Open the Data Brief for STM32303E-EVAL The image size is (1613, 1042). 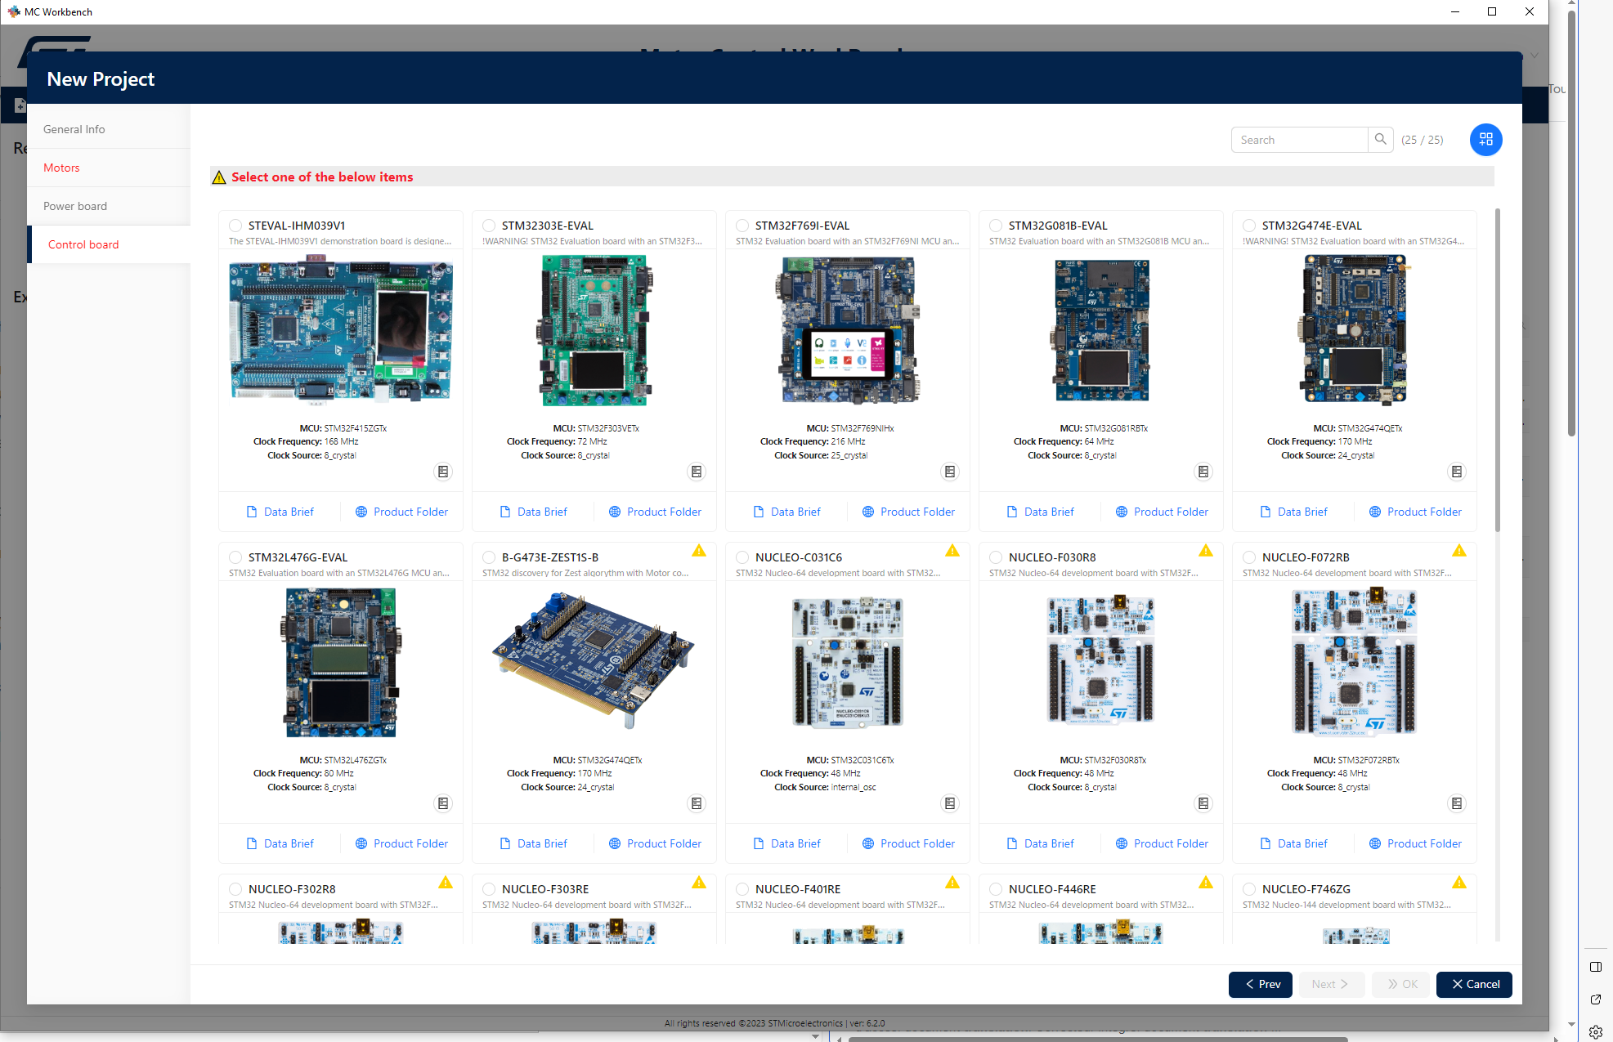(534, 511)
